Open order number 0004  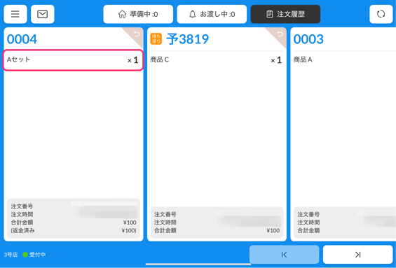point(22,39)
